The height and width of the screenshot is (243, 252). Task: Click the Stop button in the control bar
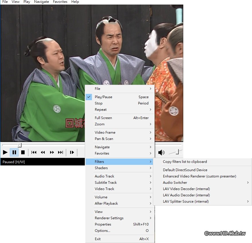[x=23, y=152]
